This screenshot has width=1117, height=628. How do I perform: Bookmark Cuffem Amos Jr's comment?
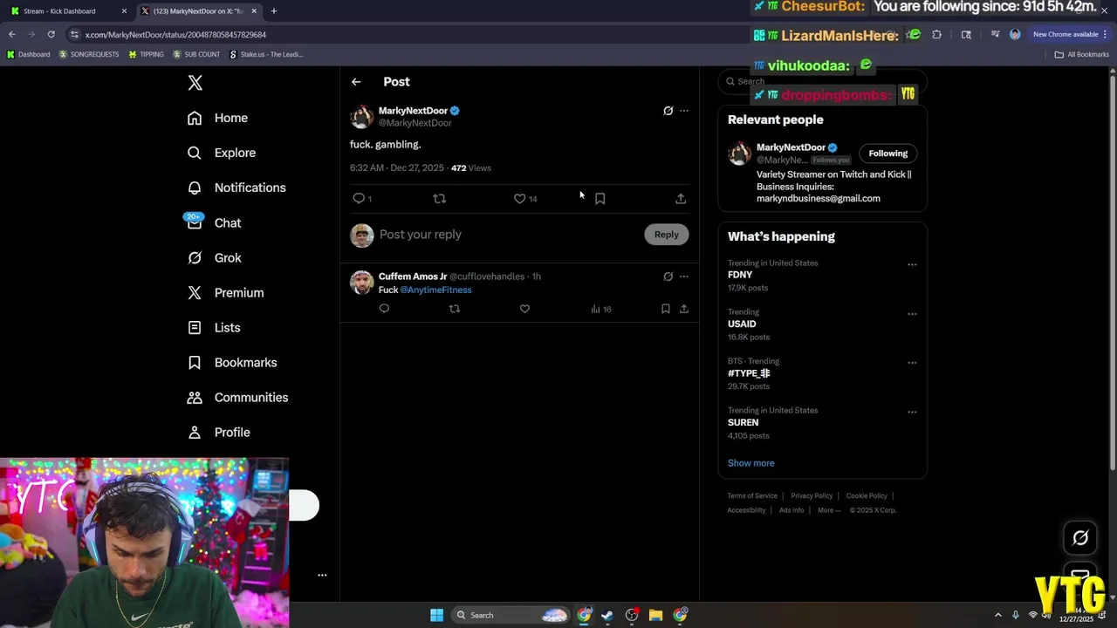click(x=665, y=309)
